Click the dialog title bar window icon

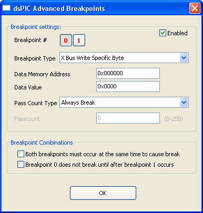point(6,8)
